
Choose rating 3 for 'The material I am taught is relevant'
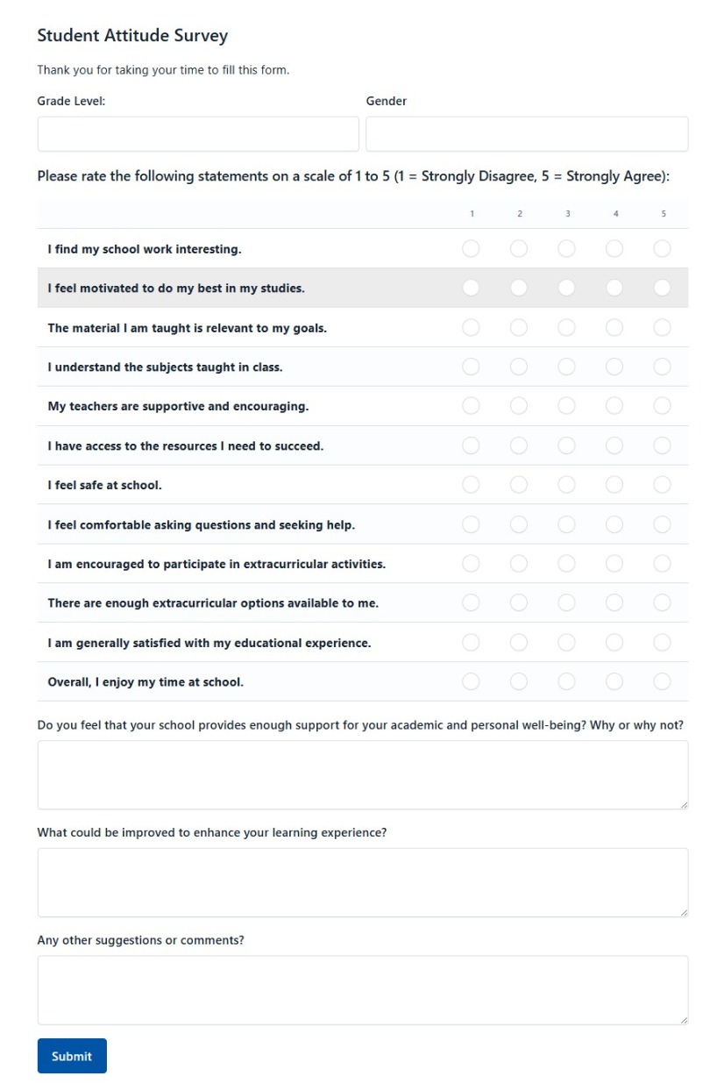(x=567, y=326)
